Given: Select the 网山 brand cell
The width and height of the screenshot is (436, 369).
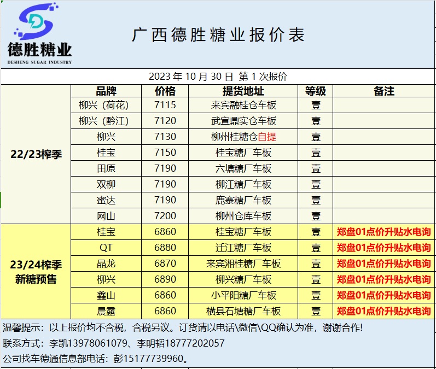Looking at the screenshot, I should point(106,216).
